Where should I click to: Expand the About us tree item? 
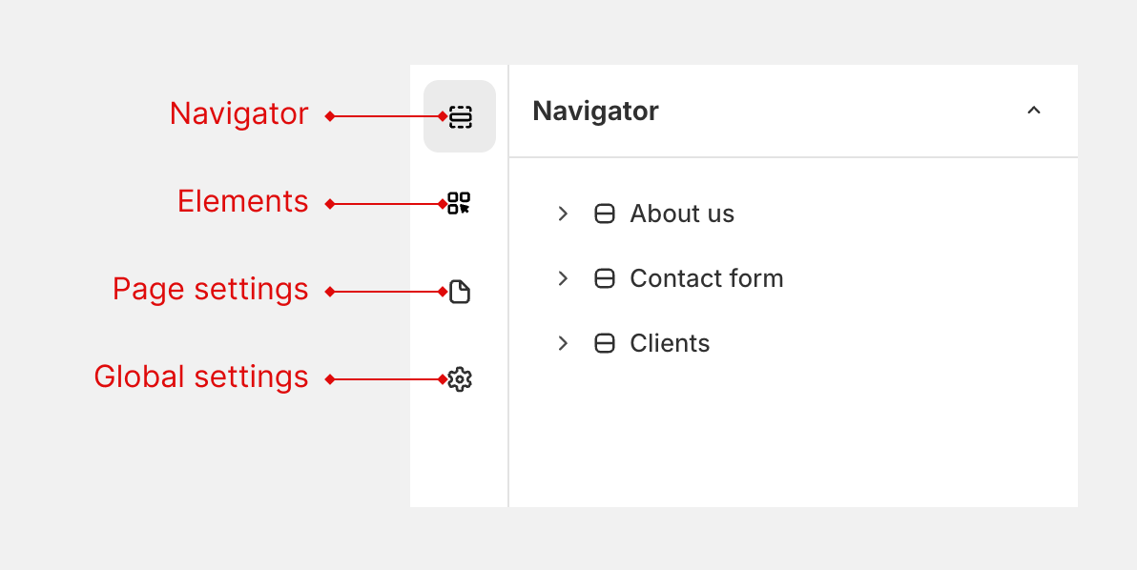[x=563, y=214]
